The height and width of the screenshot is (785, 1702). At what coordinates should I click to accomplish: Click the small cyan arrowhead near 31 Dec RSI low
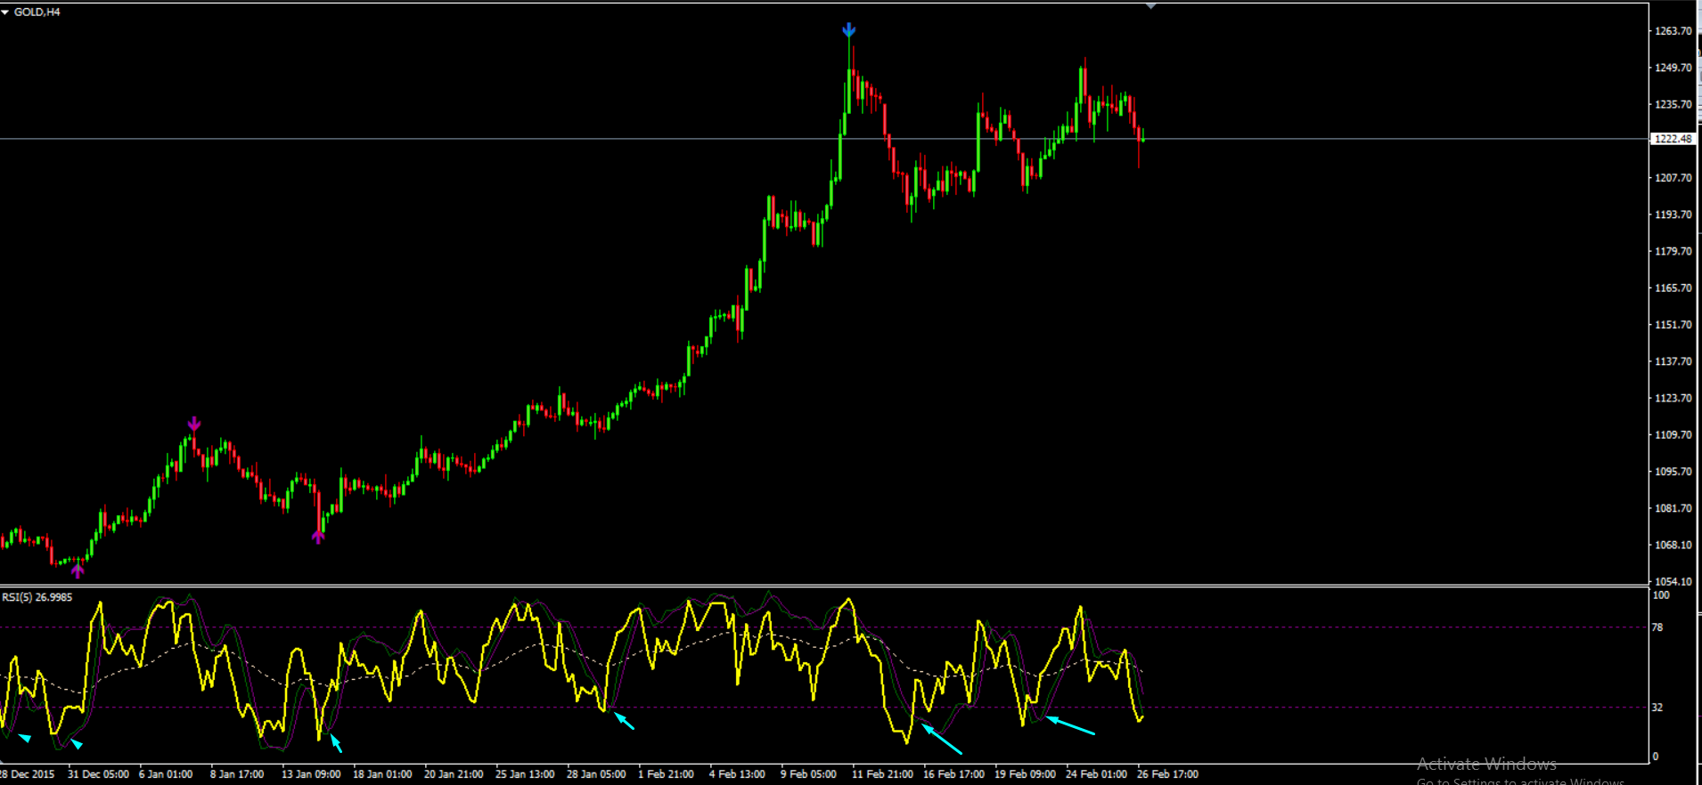78,744
